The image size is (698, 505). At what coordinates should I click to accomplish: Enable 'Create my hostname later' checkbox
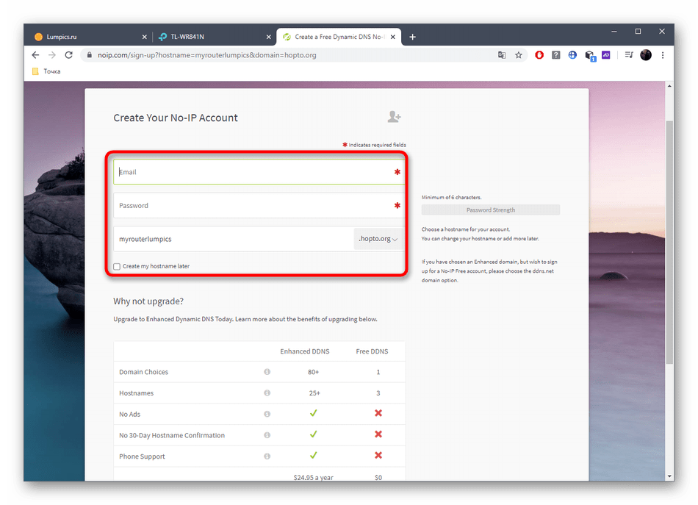pos(117,266)
